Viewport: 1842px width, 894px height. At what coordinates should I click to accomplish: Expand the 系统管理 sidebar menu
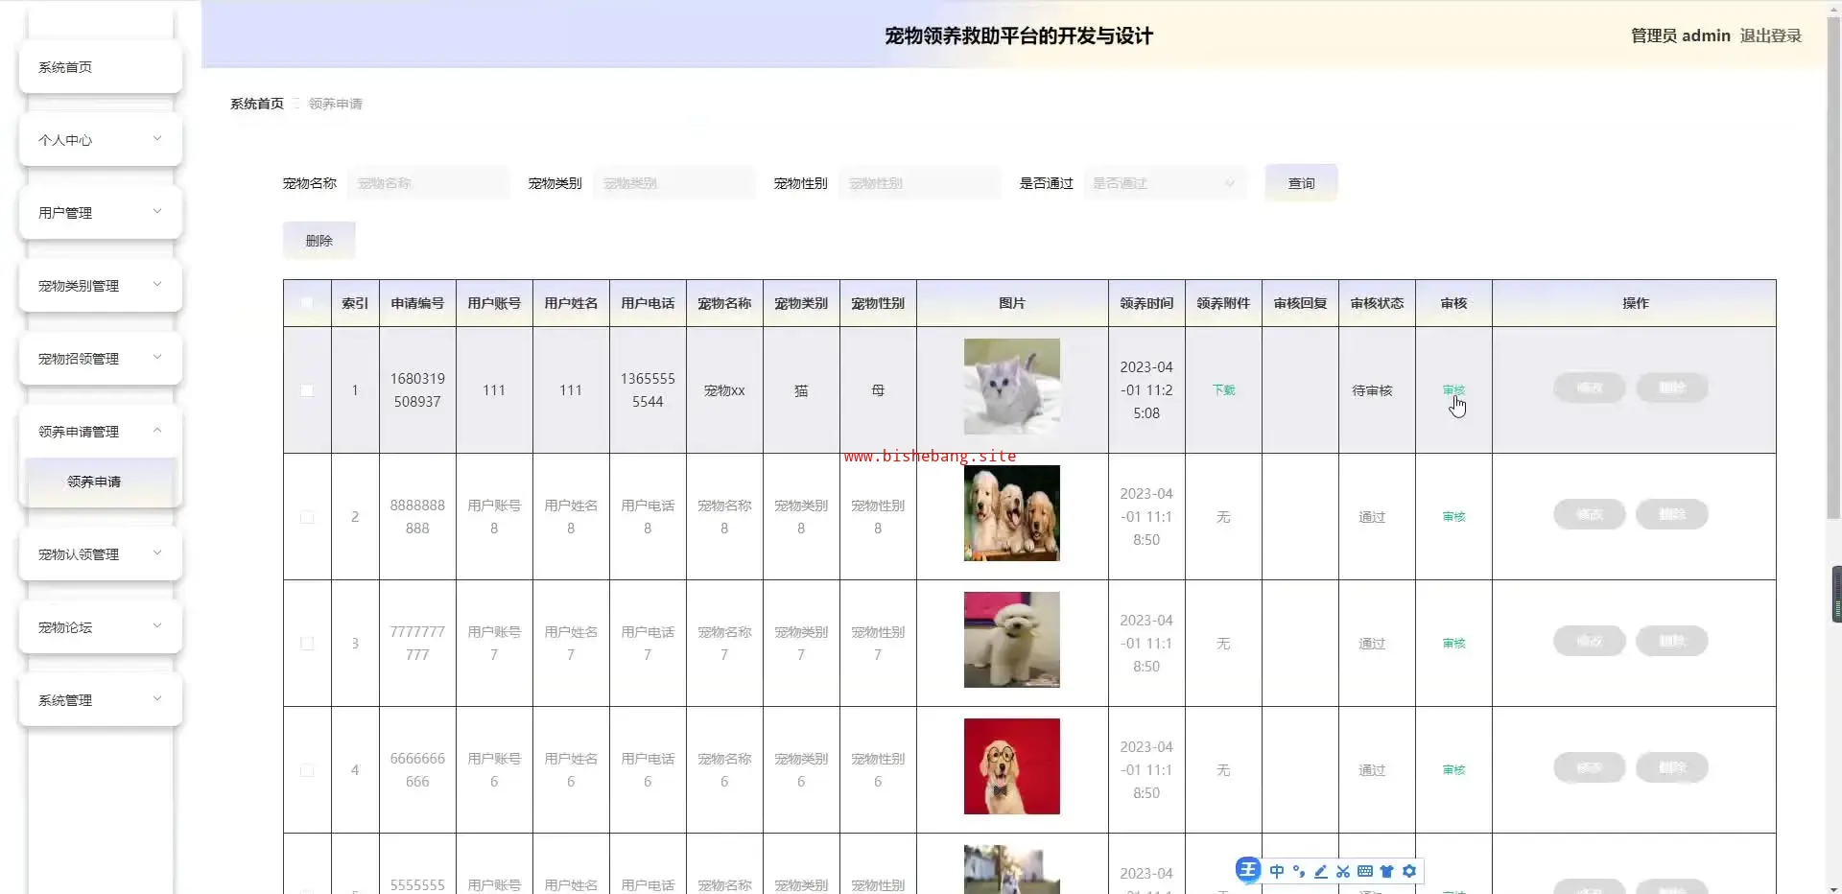101,700
